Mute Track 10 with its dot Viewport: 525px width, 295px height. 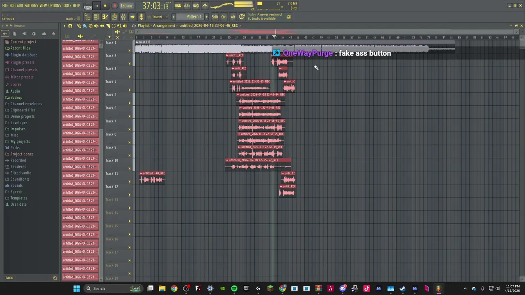tap(130, 169)
